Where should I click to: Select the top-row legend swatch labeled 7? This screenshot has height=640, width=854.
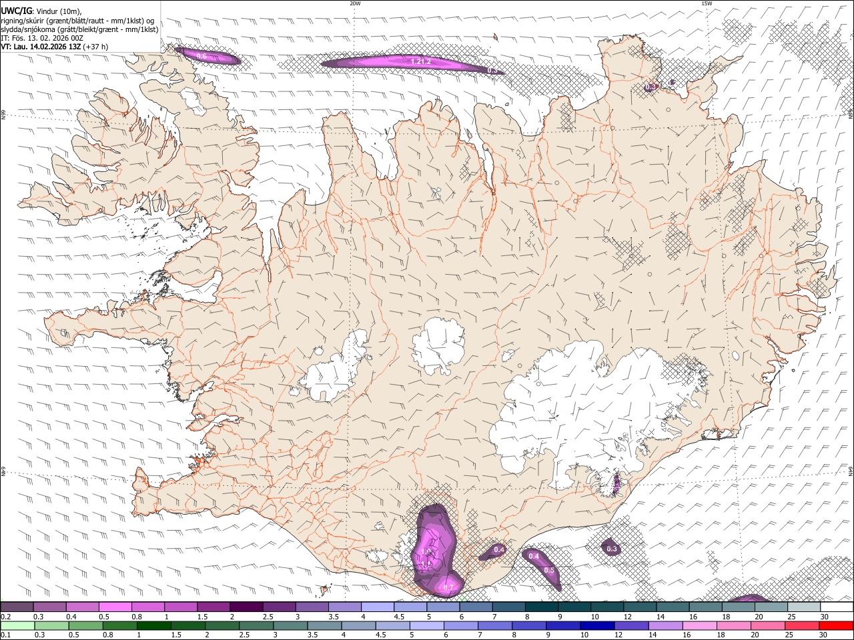(508, 607)
